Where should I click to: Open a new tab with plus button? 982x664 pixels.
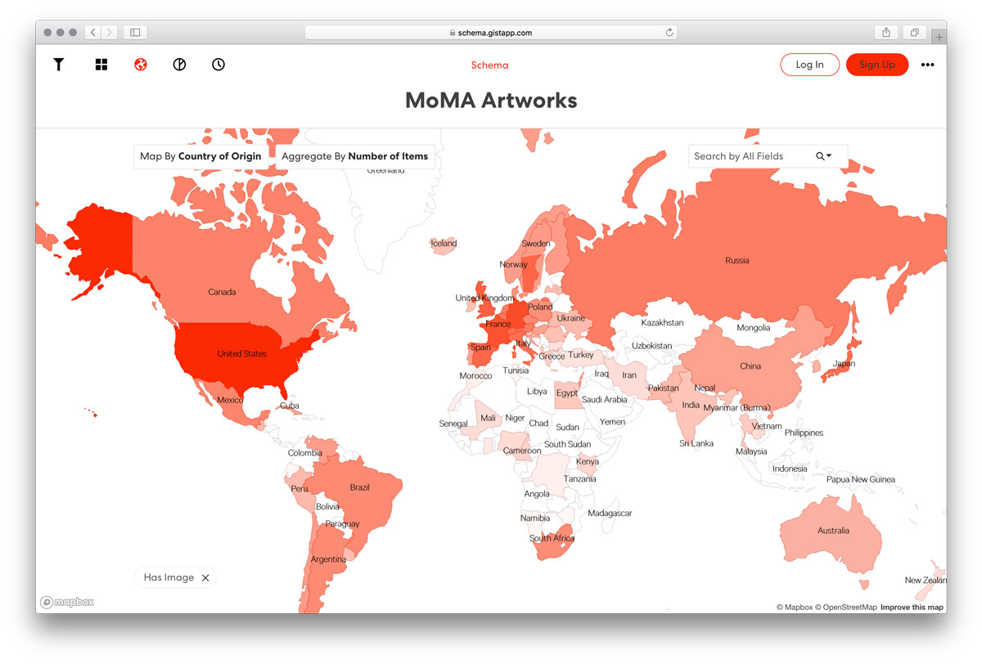[939, 37]
